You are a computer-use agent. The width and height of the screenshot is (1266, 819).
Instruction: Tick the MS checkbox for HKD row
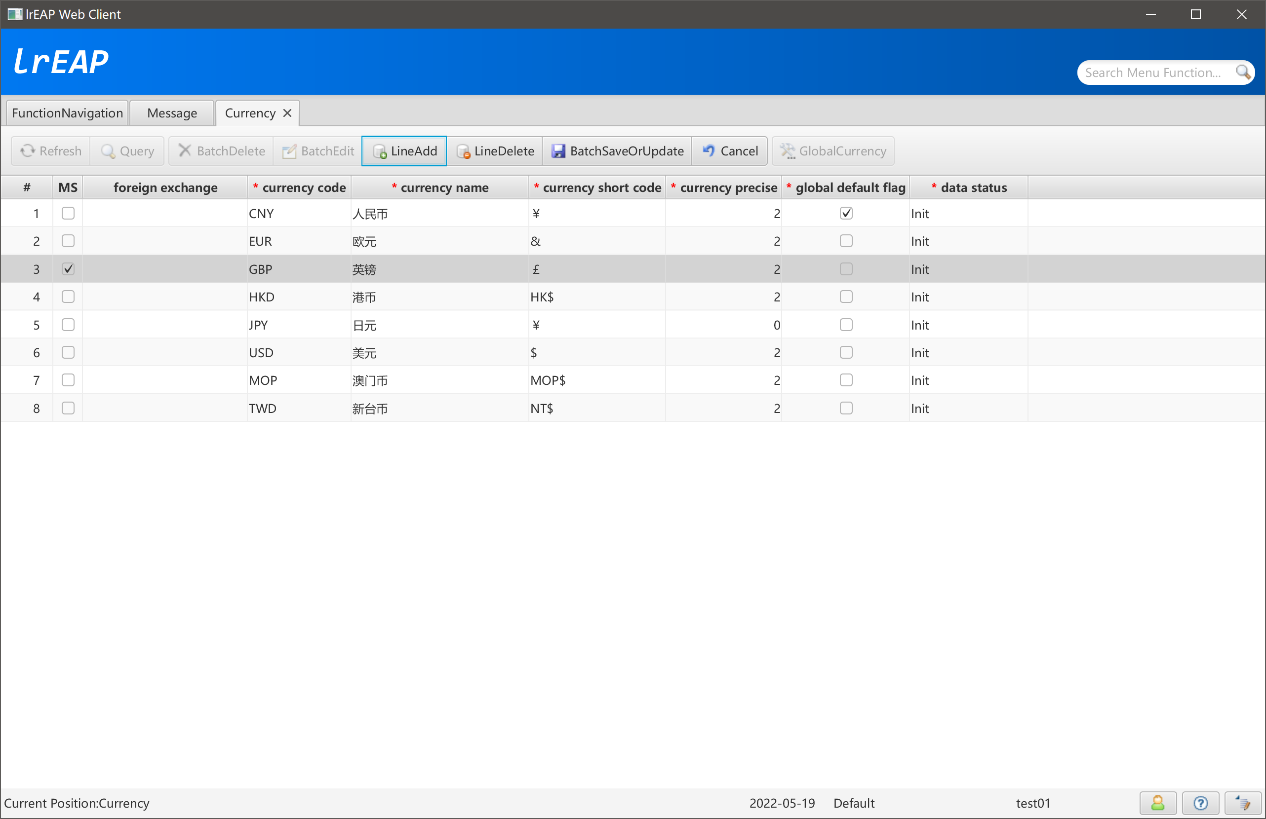68,297
